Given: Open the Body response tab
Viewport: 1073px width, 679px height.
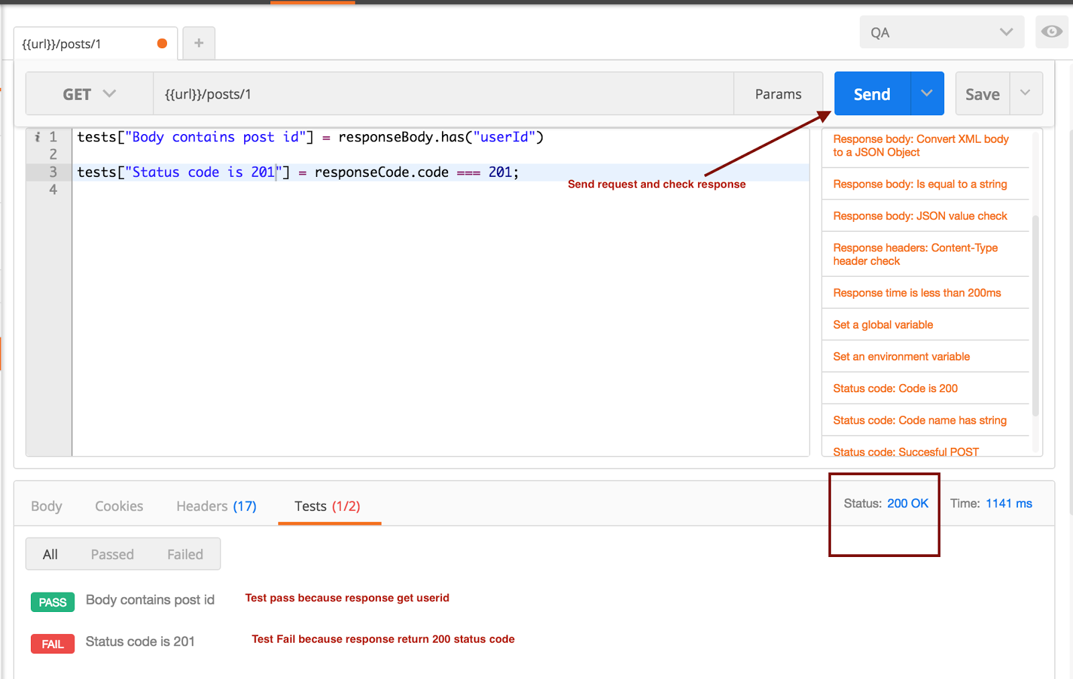Looking at the screenshot, I should coord(46,506).
